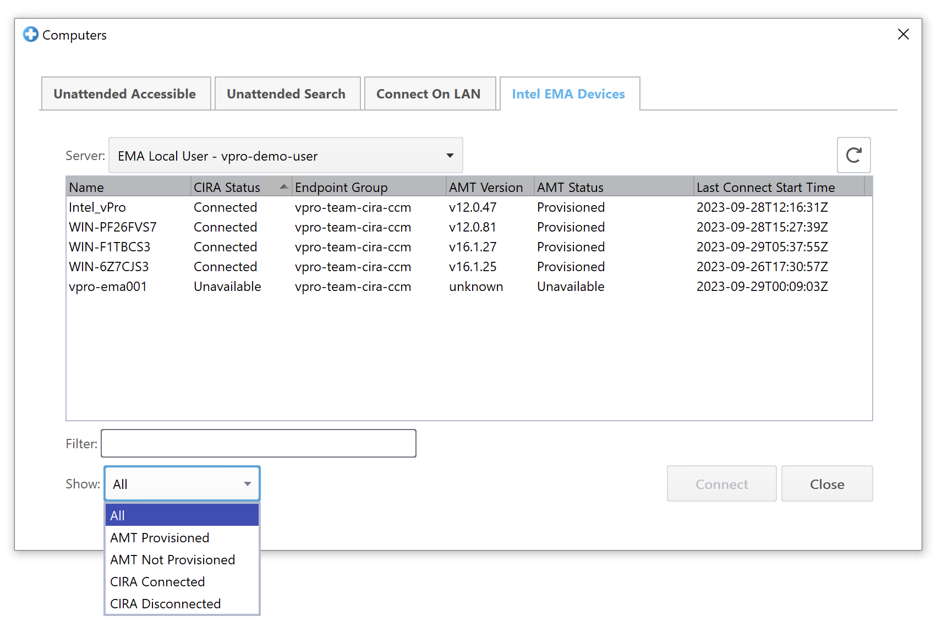Click the refresh icon to reload device list

(853, 155)
